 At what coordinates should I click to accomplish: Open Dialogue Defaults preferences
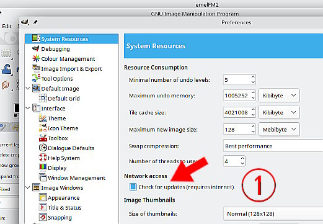pos(71,148)
